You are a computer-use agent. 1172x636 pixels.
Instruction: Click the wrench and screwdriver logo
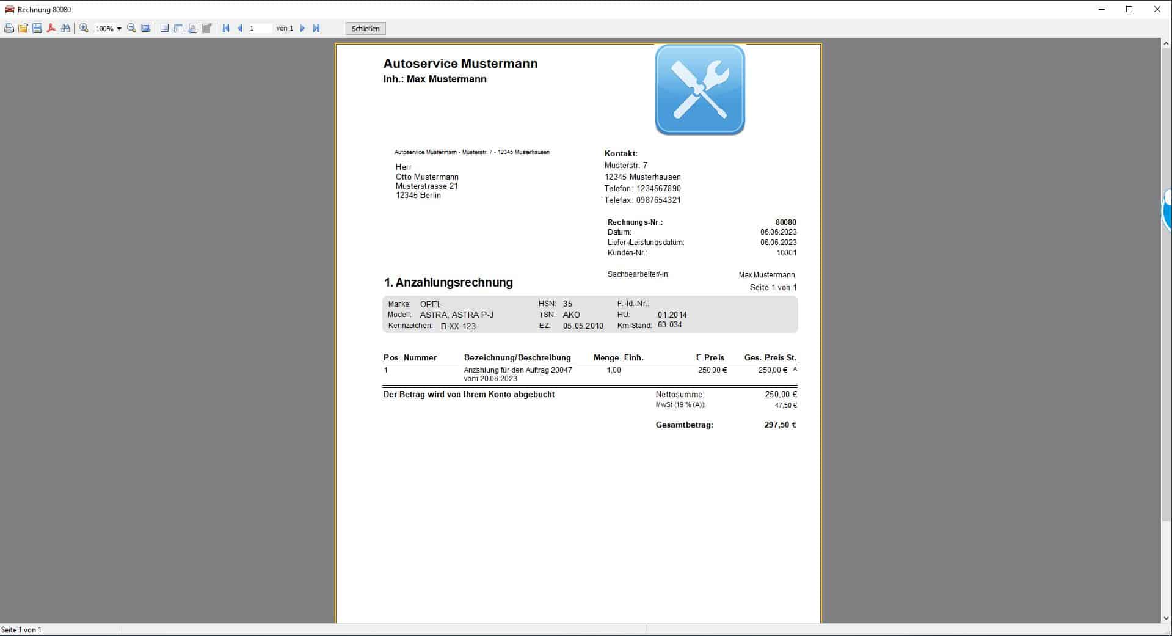(700, 89)
